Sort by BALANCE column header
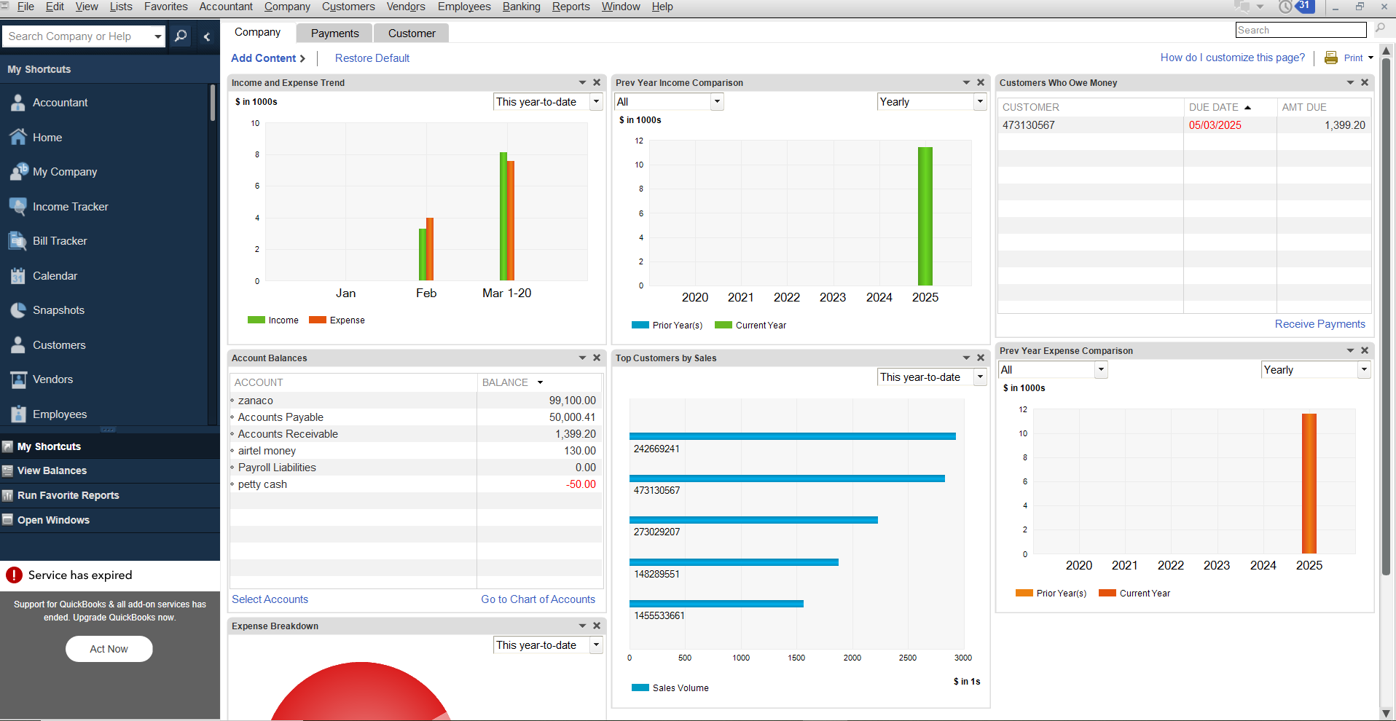Image resolution: width=1396 pixels, height=721 pixels. click(x=539, y=382)
